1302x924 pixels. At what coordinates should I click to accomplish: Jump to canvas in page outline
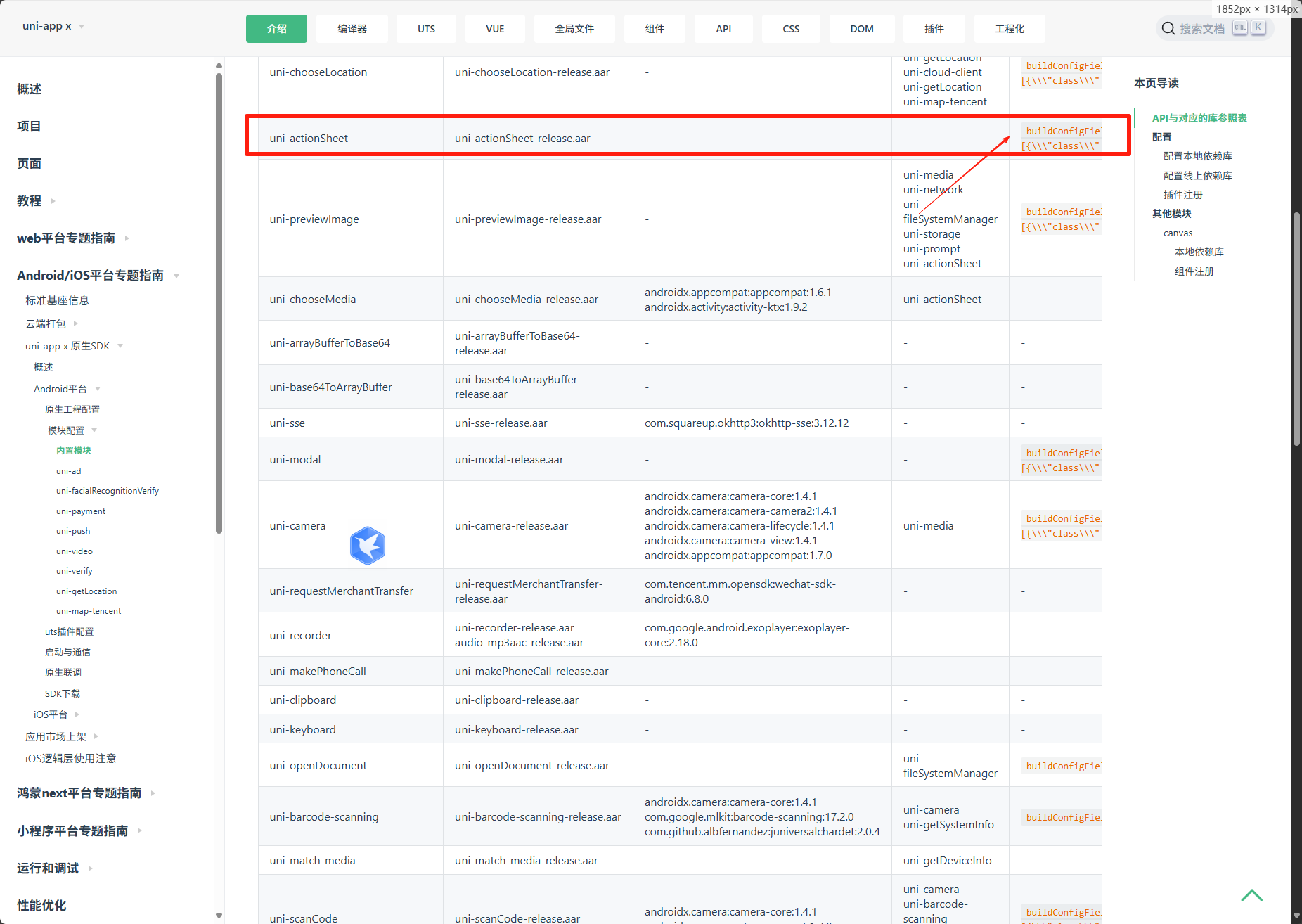click(x=1178, y=233)
